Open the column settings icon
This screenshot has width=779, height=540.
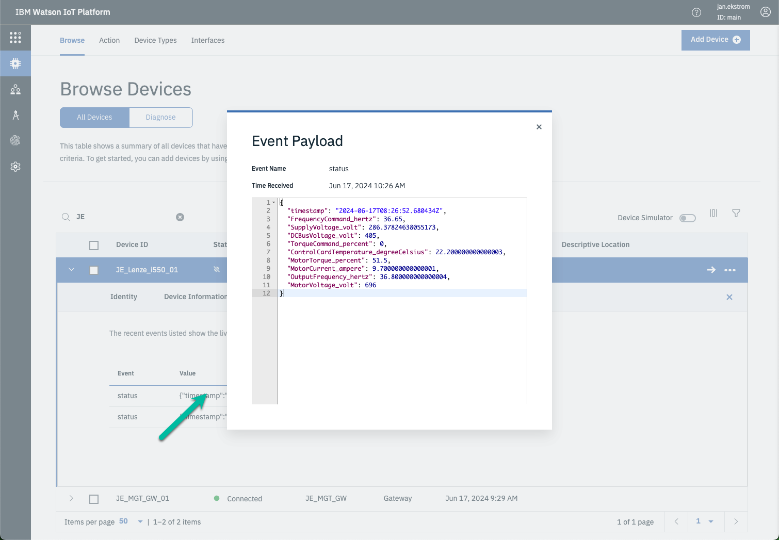tap(713, 213)
